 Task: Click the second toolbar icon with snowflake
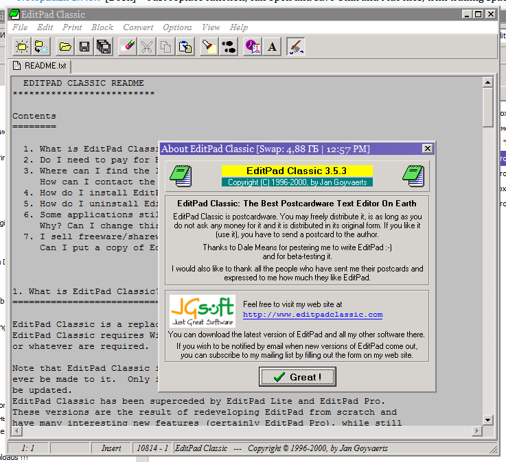tap(41, 47)
